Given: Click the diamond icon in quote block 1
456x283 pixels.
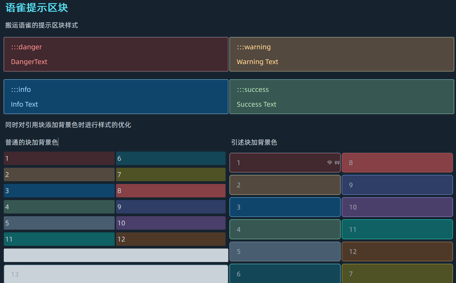Looking at the screenshot, I should 329,163.
